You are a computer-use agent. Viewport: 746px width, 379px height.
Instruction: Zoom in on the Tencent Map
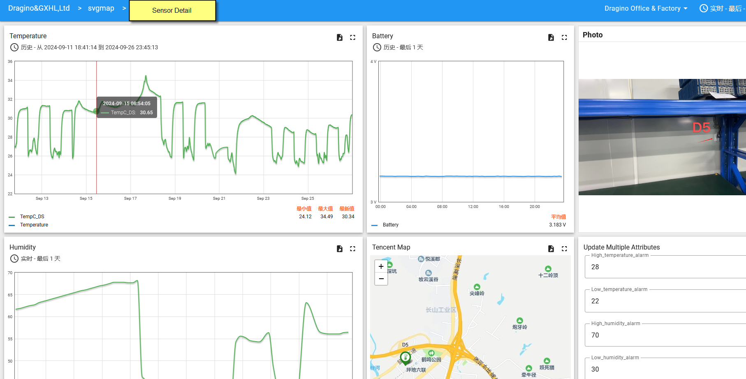pos(381,266)
